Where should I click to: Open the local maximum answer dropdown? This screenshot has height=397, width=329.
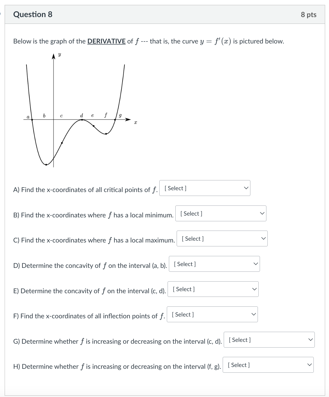(222, 239)
